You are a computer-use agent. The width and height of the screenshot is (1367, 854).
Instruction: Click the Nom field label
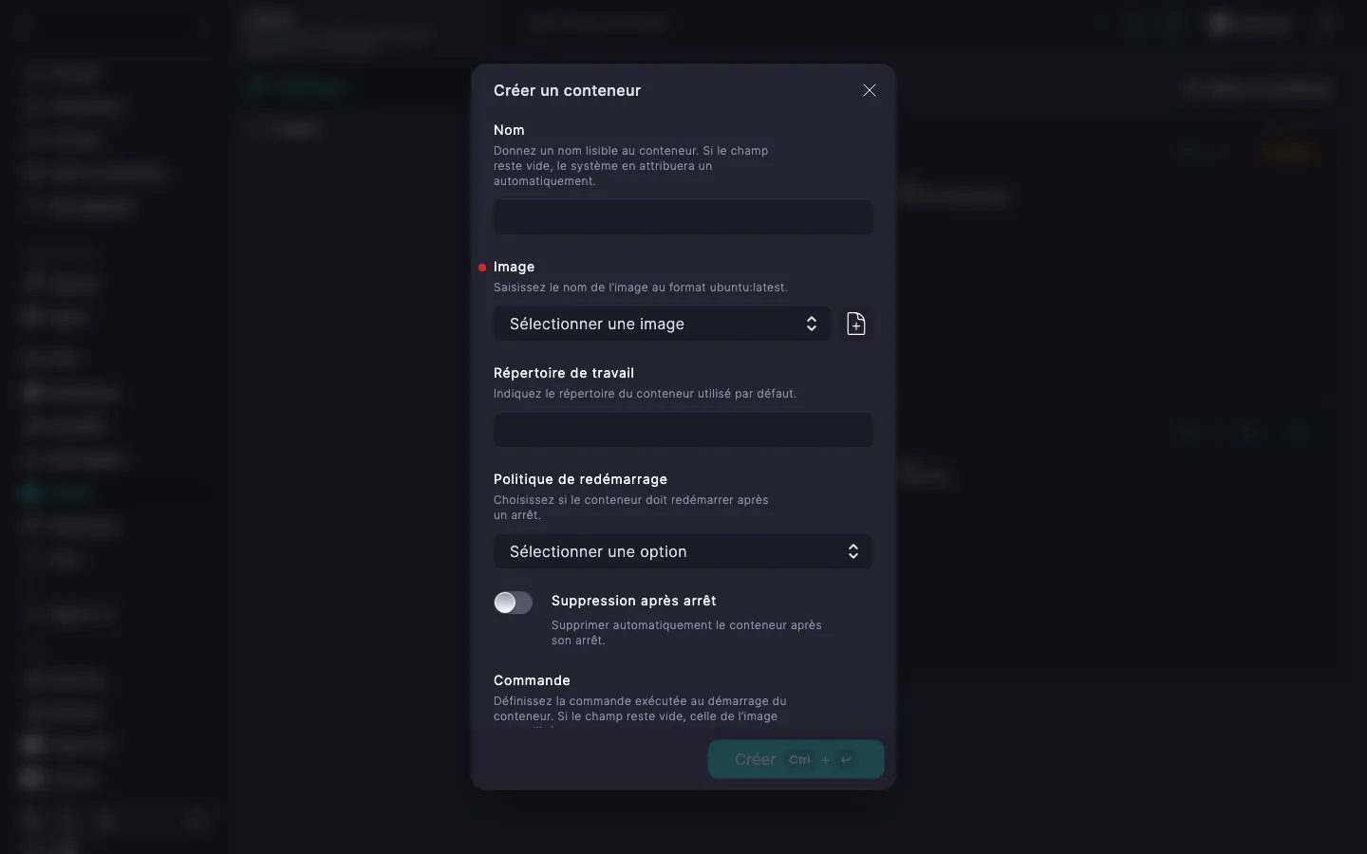(x=509, y=130)
